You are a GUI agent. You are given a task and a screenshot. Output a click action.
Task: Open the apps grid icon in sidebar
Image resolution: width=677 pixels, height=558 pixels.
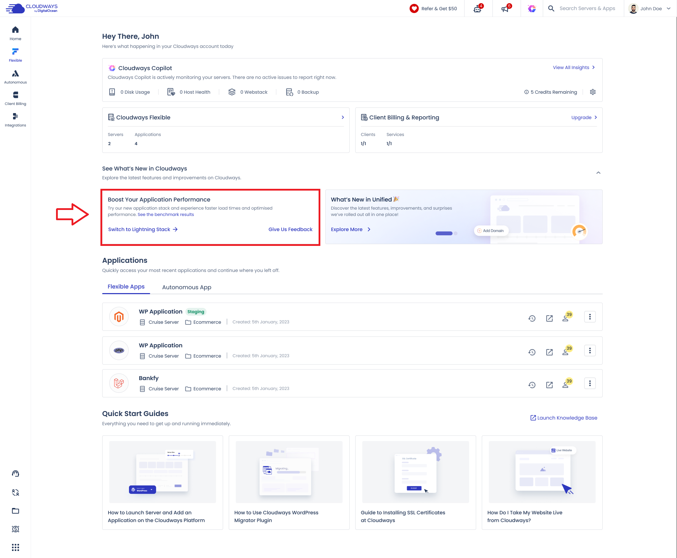tap(16, 547)
